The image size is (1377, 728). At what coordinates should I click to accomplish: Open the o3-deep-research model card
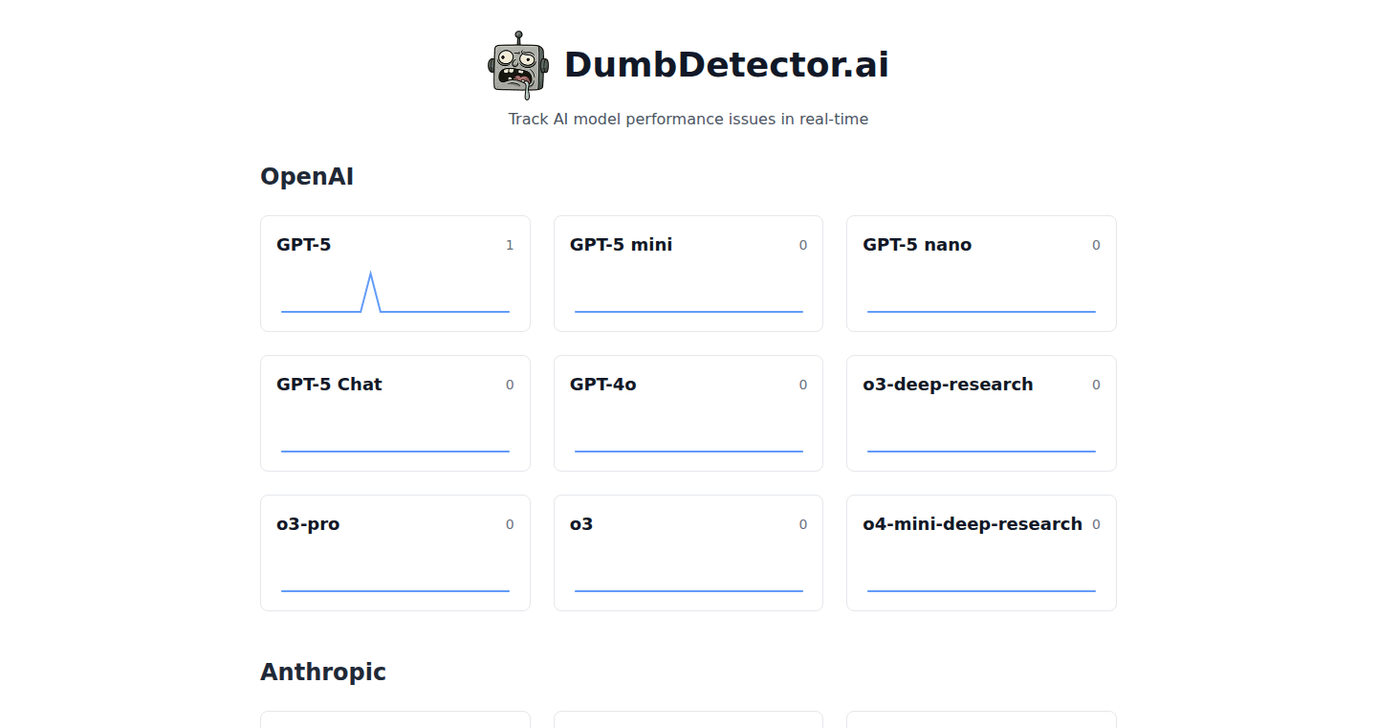tap(981, 413)
